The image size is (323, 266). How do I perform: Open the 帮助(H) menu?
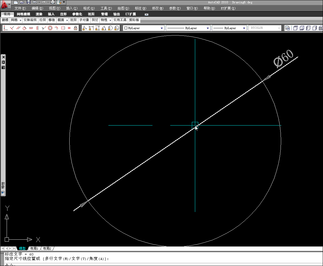(209, 8)
